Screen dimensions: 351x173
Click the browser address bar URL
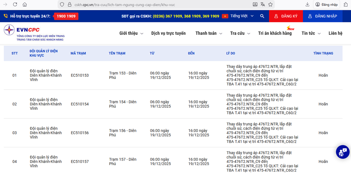(137, 4)
